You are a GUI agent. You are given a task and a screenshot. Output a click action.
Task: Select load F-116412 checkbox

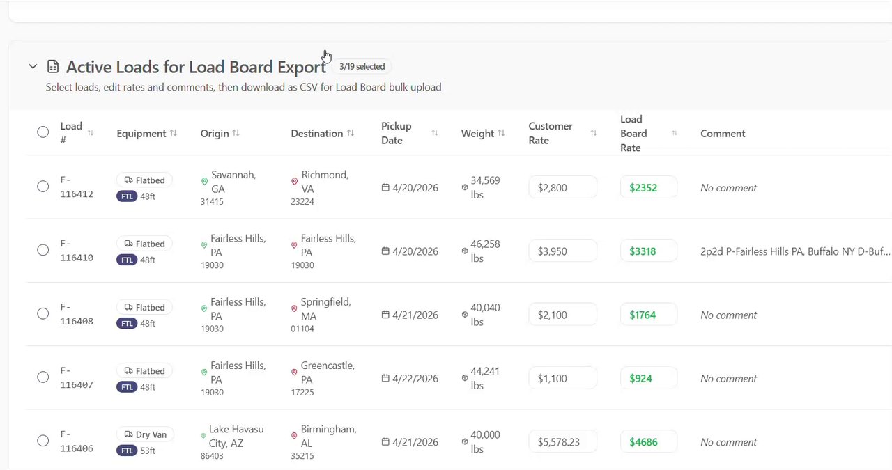click(x=43, y=187)
